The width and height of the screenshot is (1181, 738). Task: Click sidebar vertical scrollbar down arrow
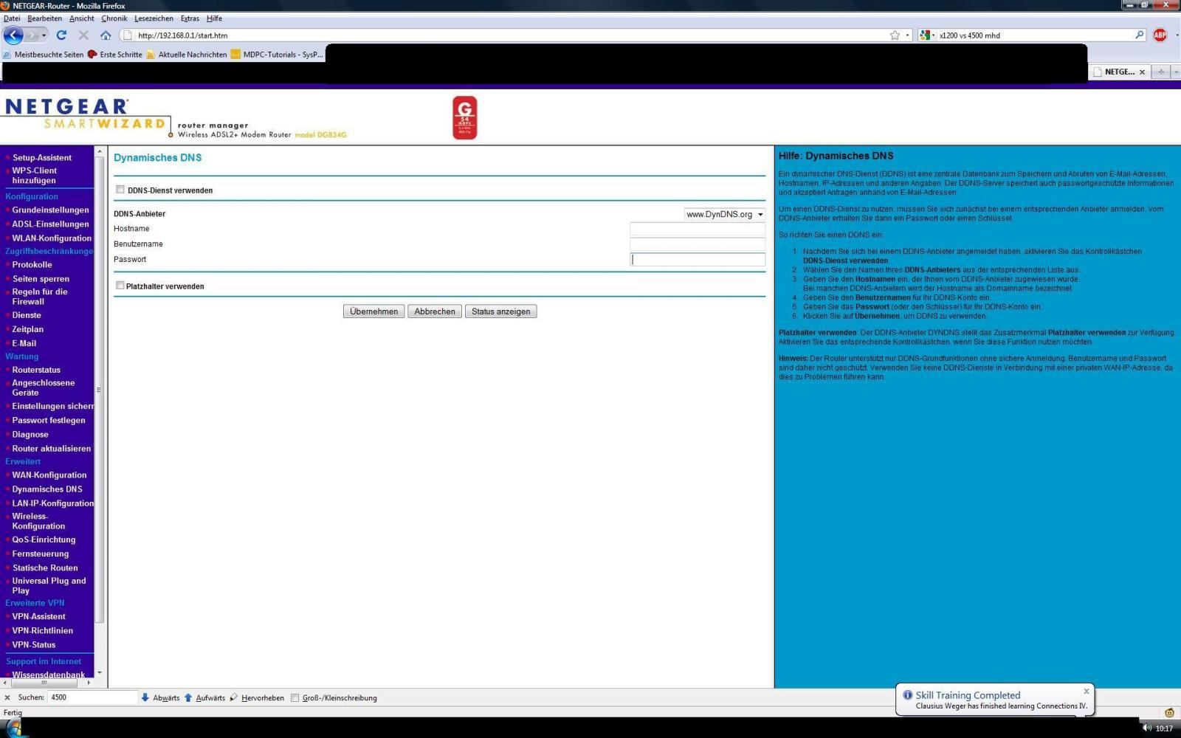[x=100, y=673]
